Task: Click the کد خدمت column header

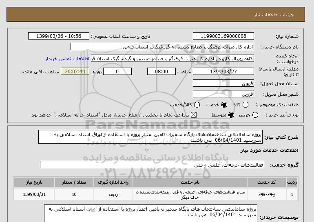Action: click(267, 182)
